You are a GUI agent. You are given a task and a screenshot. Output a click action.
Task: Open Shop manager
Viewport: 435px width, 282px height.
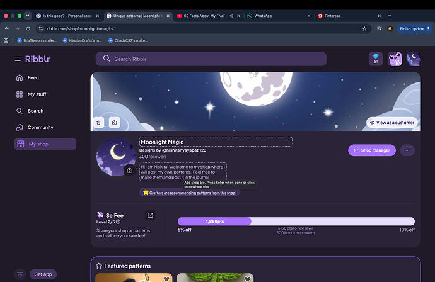pos(372,150)
